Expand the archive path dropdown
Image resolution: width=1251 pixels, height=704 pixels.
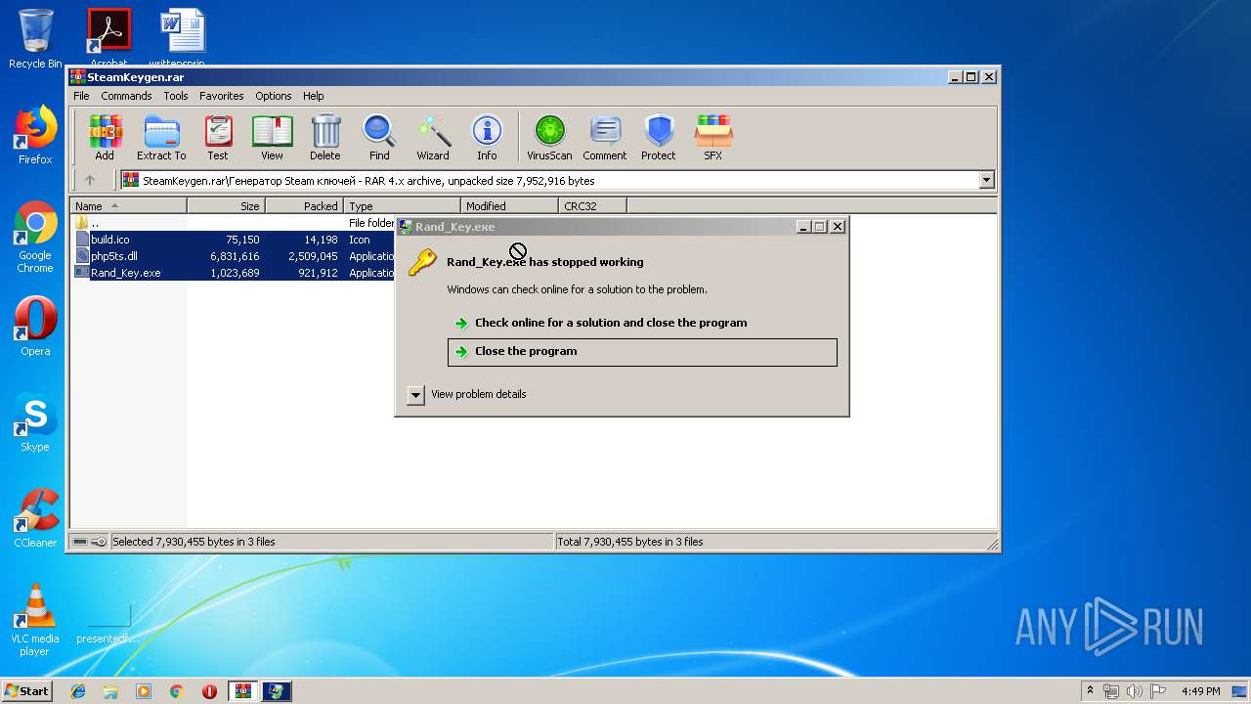tap(986, 180)
